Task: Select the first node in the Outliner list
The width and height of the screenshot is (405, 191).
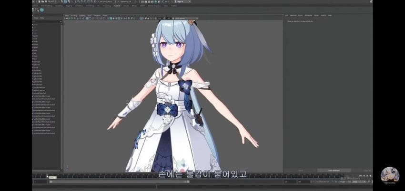Action: point(36,22)
